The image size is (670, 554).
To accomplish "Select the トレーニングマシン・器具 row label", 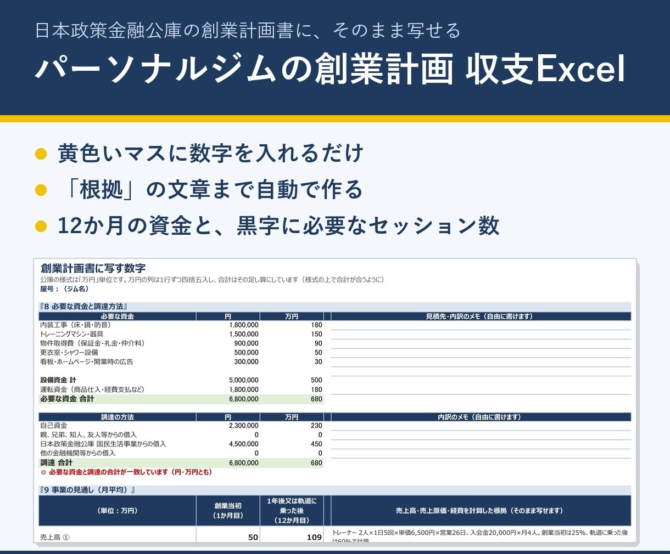I will [71, 334].
